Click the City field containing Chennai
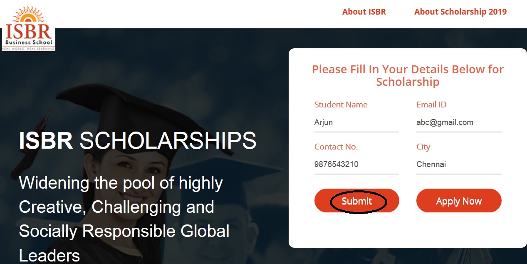The height and width of the screenshot is (264, 527). pos(459,164)
